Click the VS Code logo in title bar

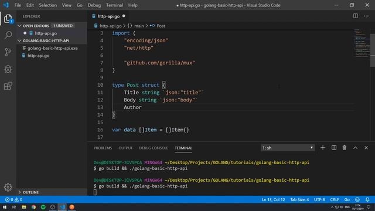pos(6,5)
